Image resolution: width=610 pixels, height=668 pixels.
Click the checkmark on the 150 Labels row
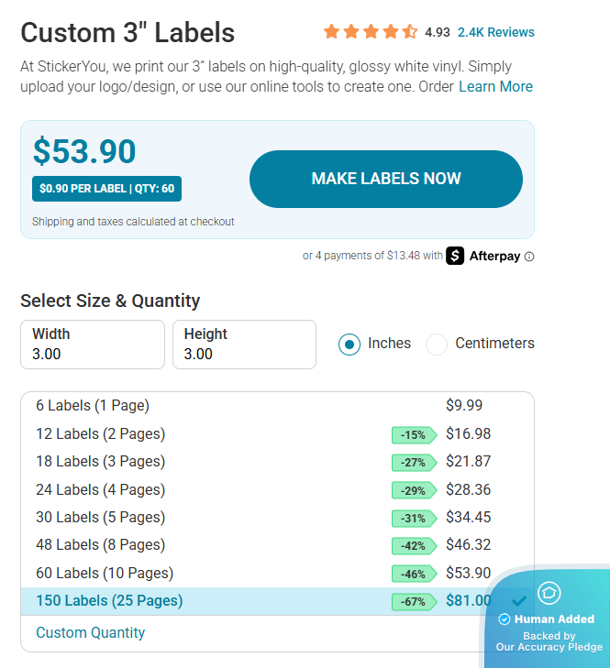pos(519,601)
